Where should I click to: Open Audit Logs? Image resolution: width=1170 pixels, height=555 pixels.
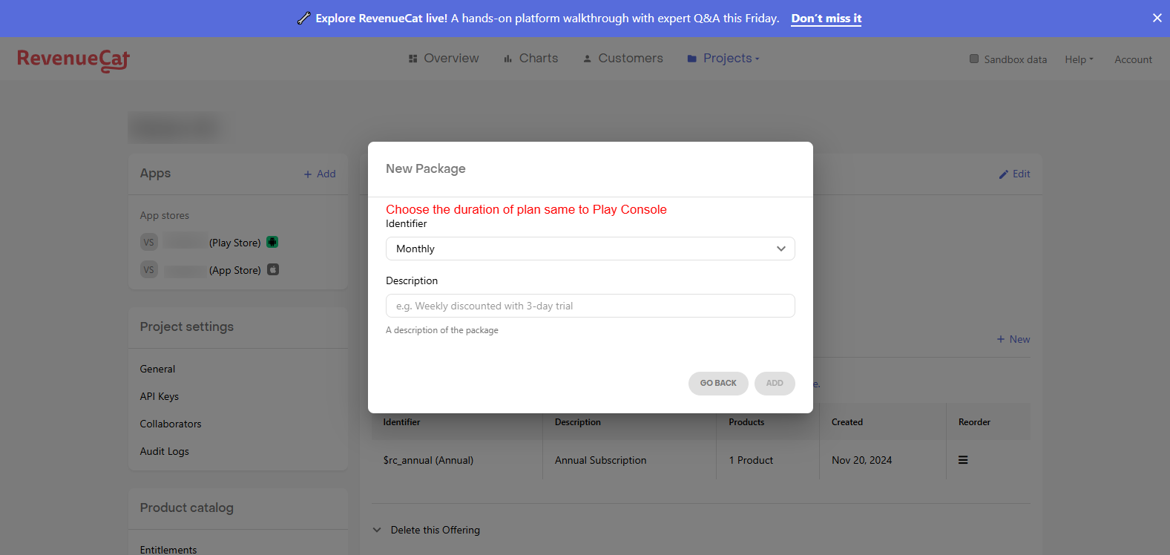pyautogui.click(x=165, y=451)
